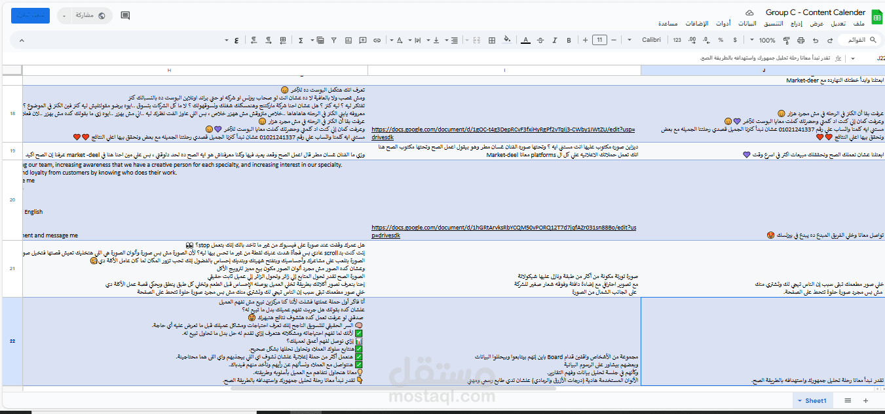Toggle bold formatting (B)
Screen dimensions: 885x414
(569, 40)
